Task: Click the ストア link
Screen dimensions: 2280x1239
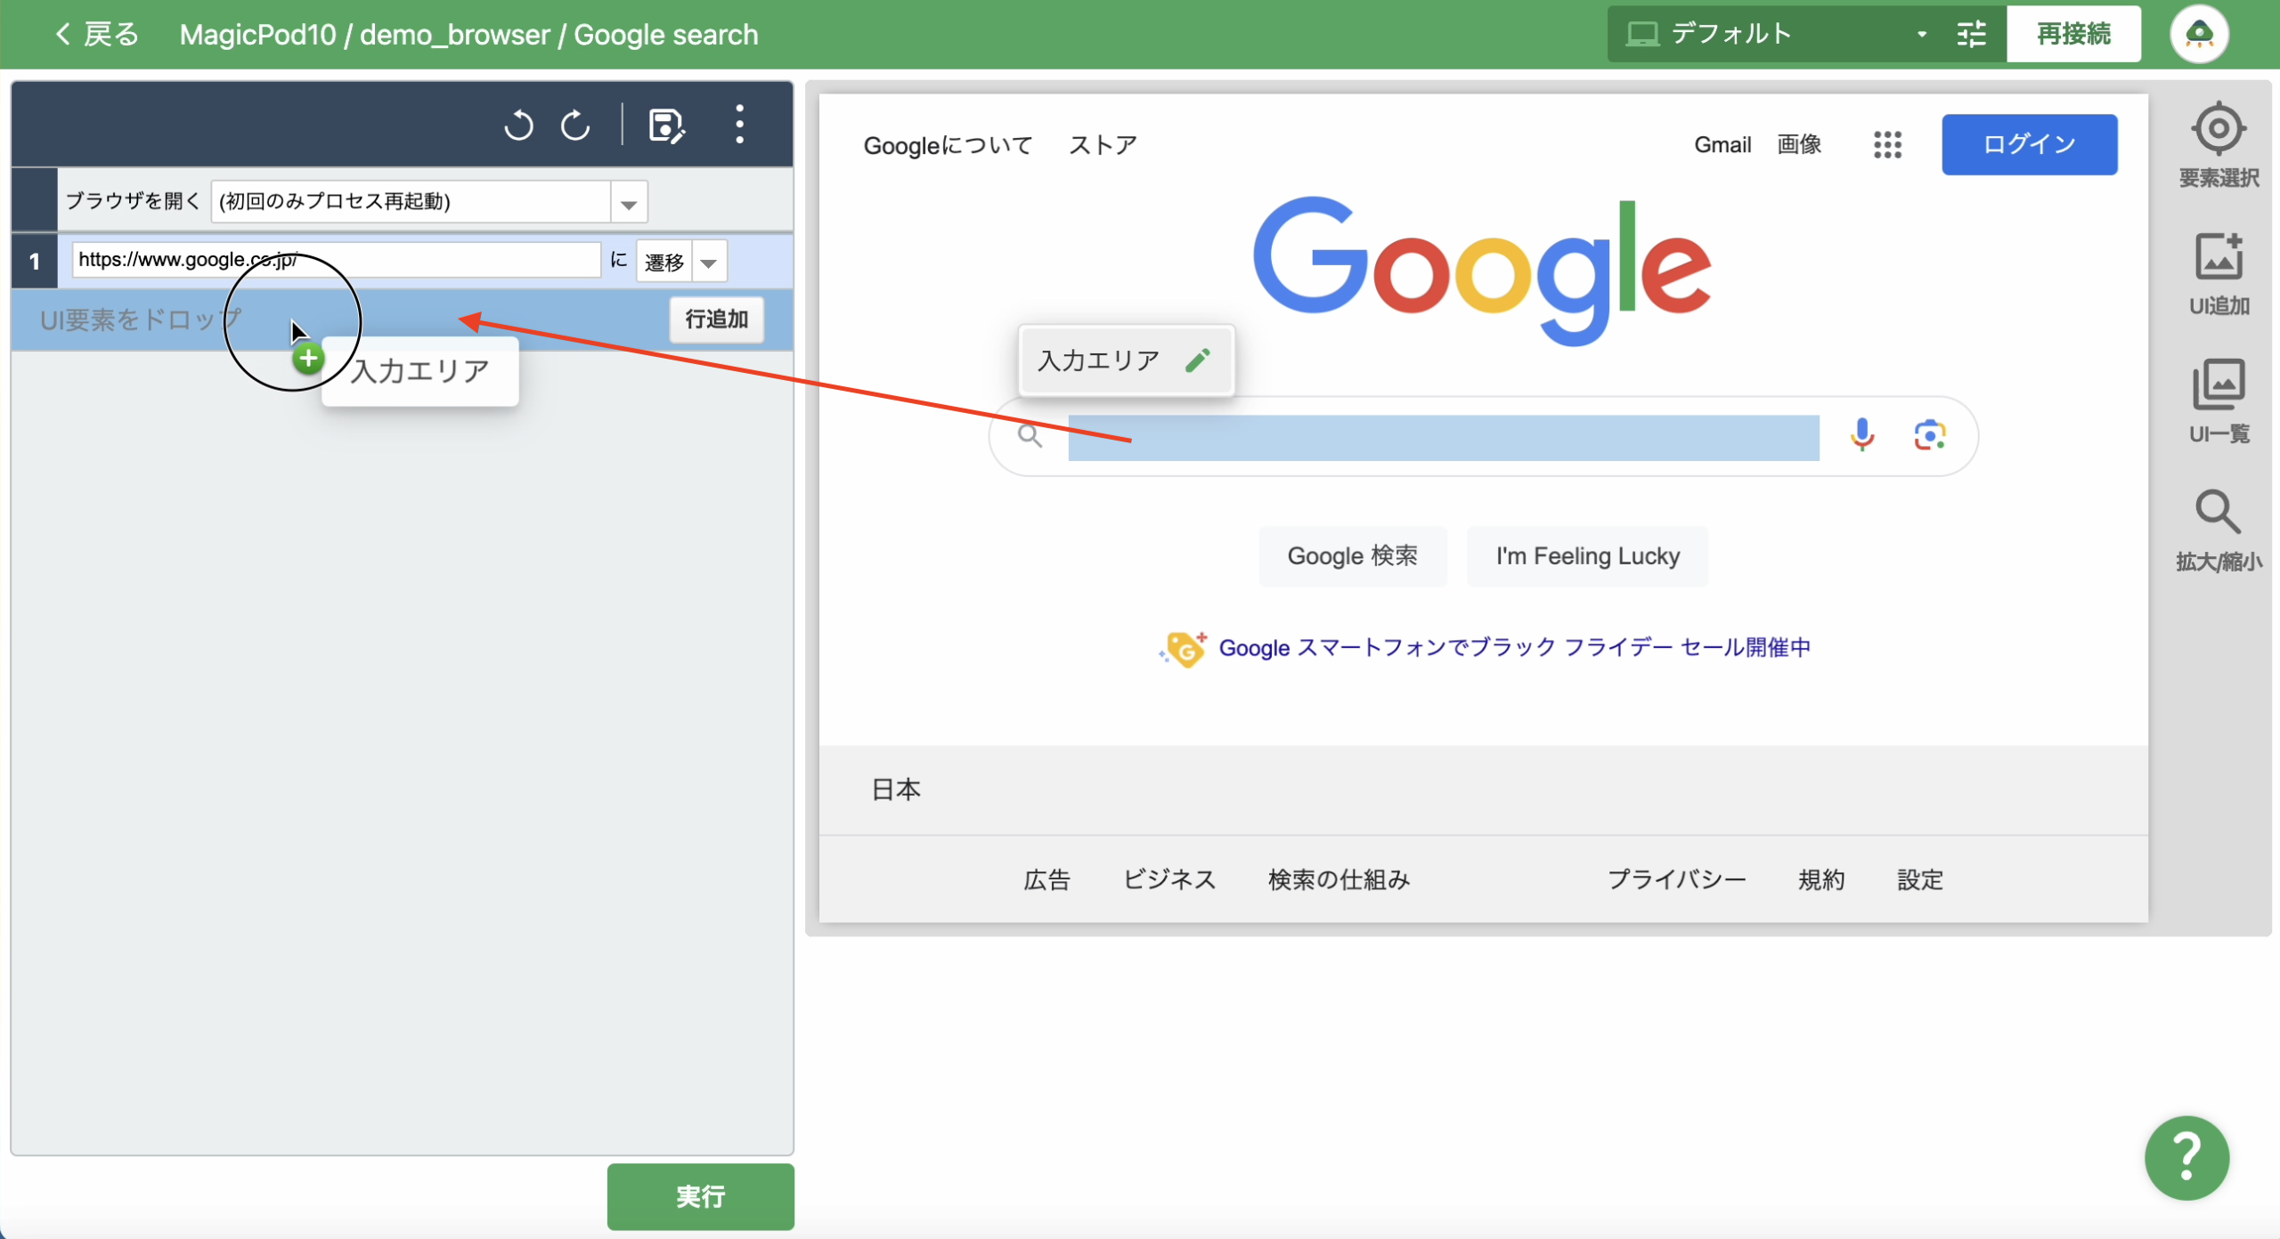Action: click(x=1103, y=144)
